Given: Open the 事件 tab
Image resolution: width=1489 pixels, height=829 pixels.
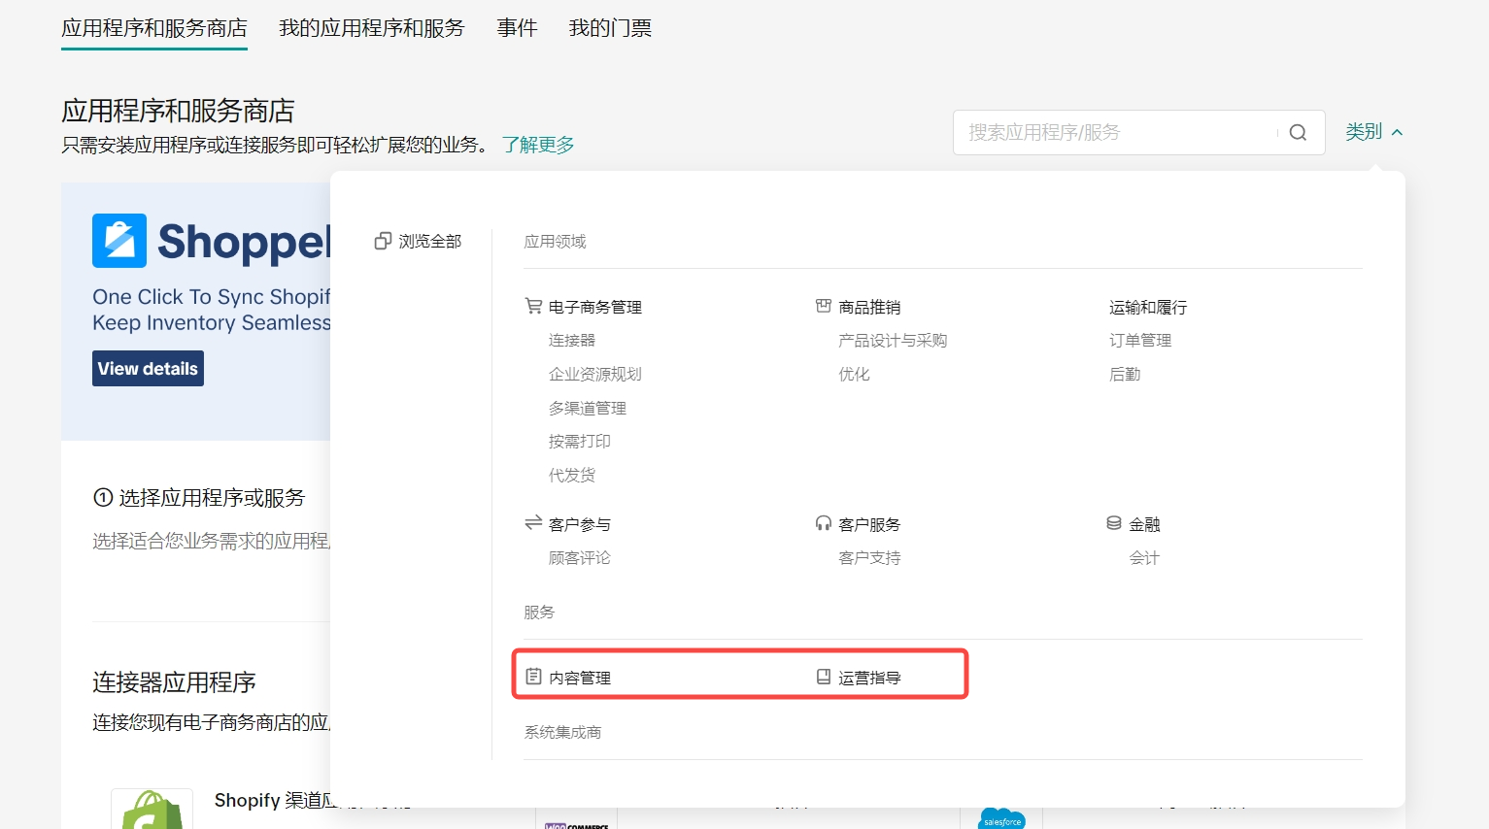Looking at the screenshot, I should click(x=517, y=28).
